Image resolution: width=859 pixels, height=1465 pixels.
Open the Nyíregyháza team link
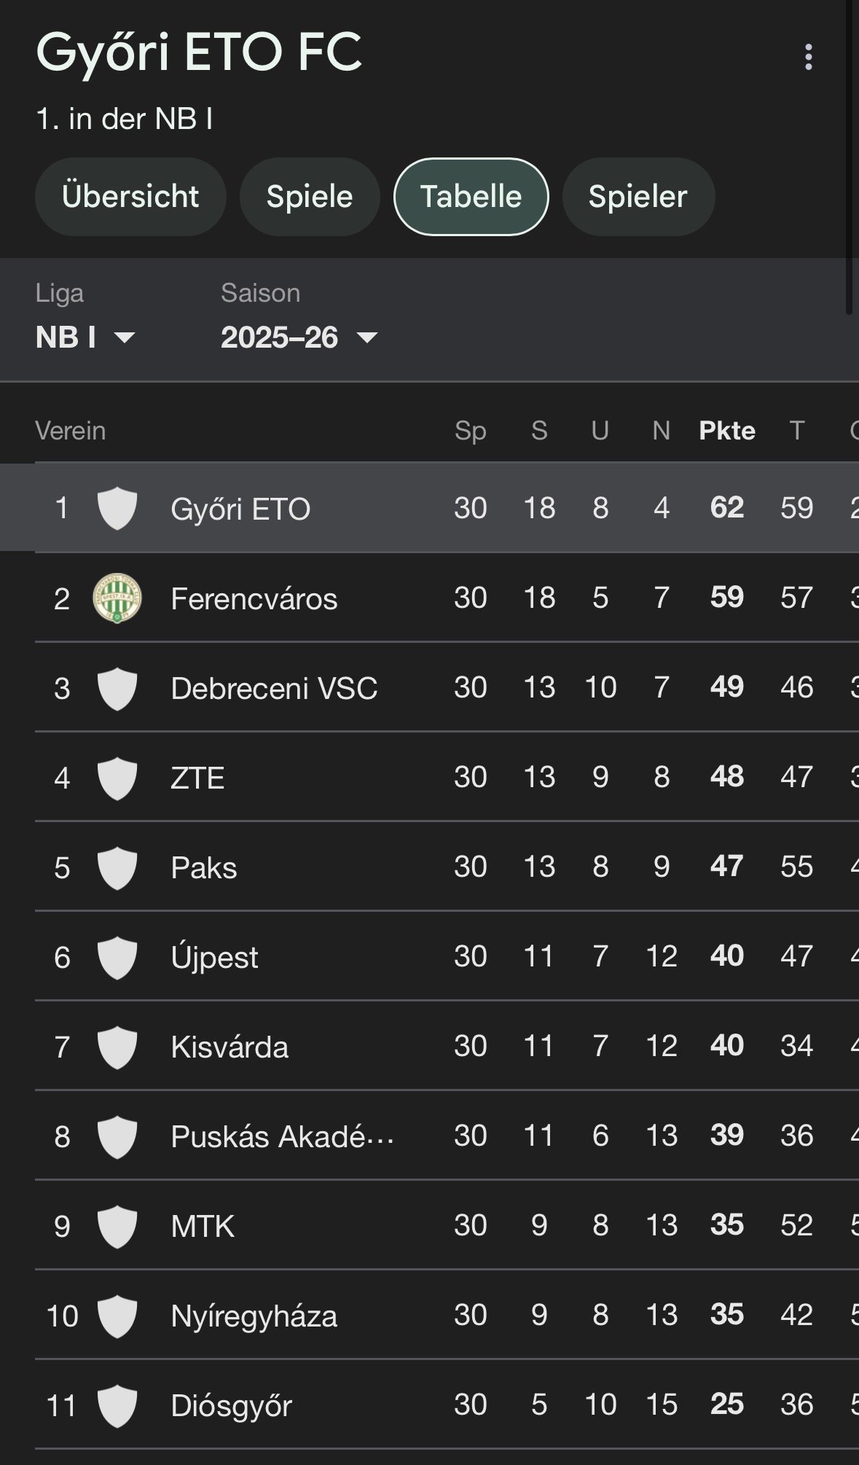point(254,1316)
